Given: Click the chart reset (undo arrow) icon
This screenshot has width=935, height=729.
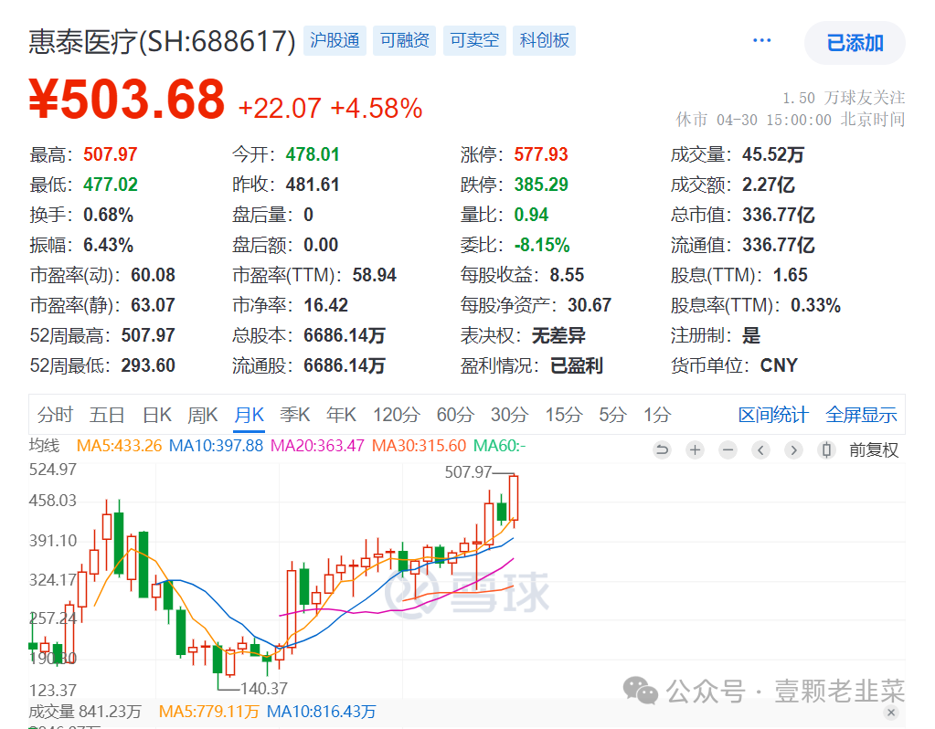Looking at the screenshot, I should coord(663,449).
